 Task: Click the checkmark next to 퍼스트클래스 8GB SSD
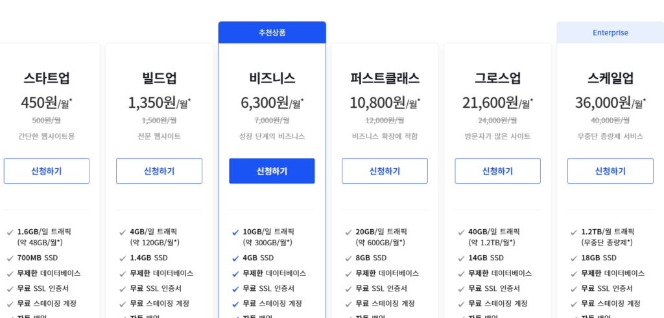(349, 258)
